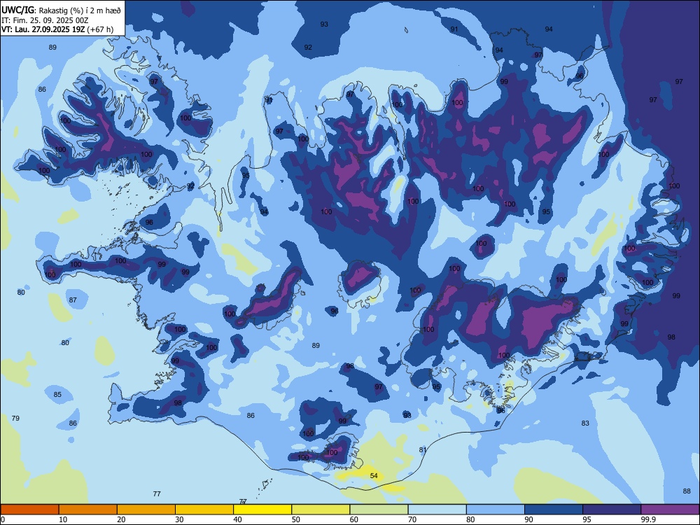The image size is (700, 525).
Task: Click the lightest blue 70–80 legend swatch
Action: (437, 510)
